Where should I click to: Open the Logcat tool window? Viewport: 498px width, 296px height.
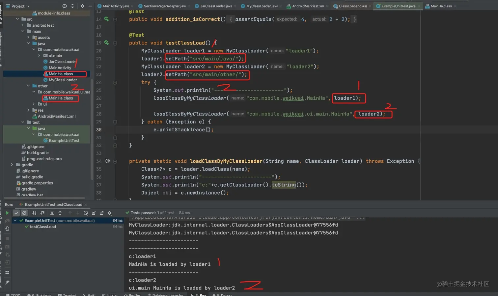click(110, 294)
